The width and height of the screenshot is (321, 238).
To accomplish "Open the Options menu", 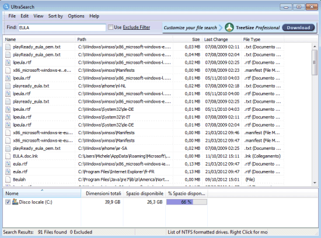I will pos(76,16).
